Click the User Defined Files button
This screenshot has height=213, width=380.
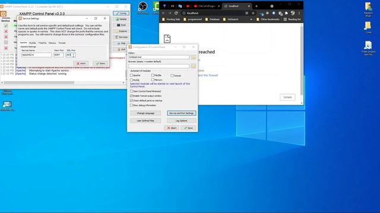coord(145,121)
